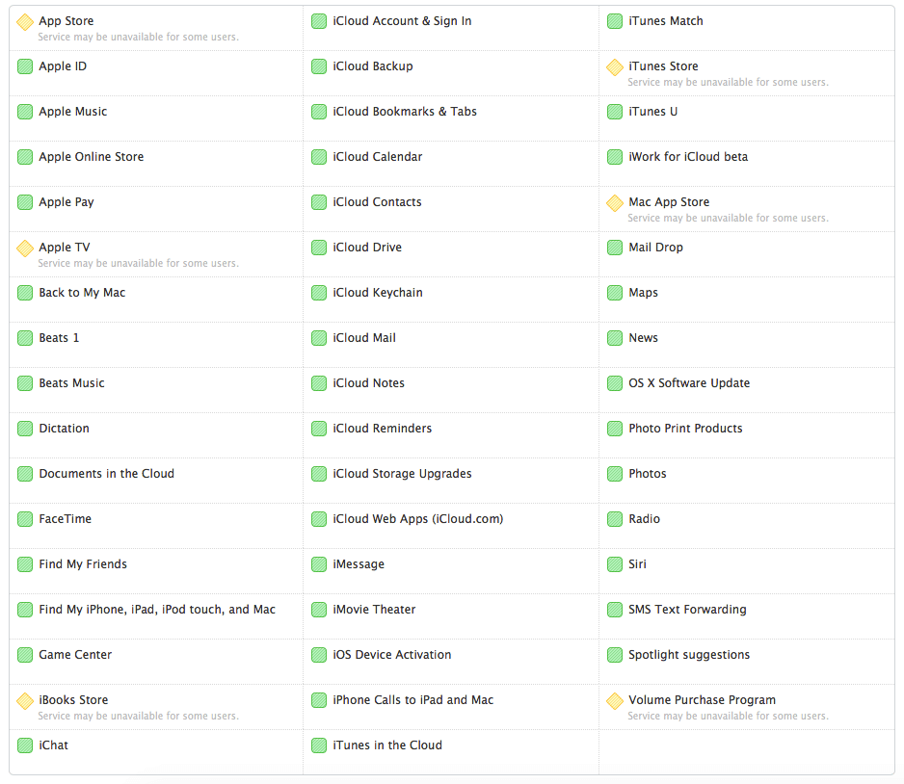Viewport: 904px width, 784px height.
Task: Click the green status square beside Dictation
Action: click(25, 429)
